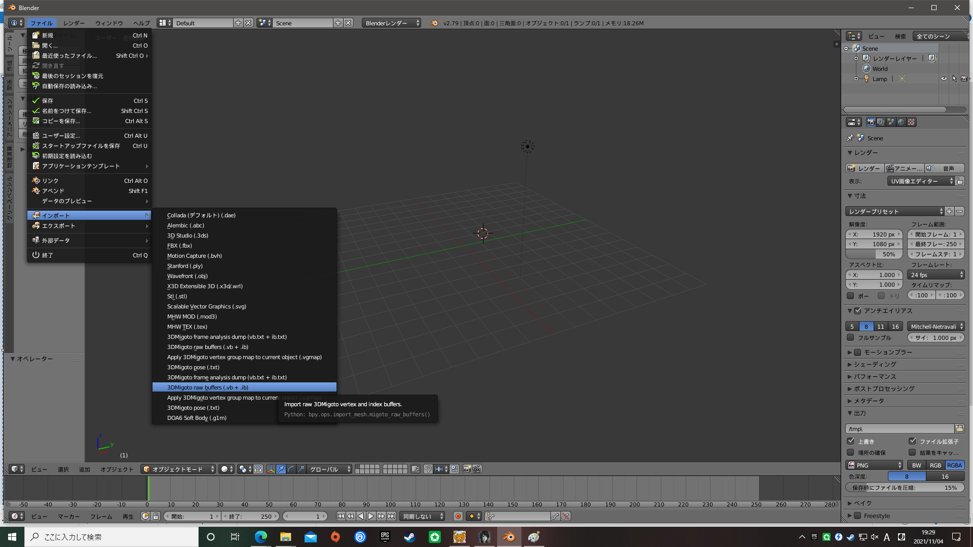973x547 pixels.
Task: Click the lock interface icon beside UV画像エディター
Action: tap(960, 181)
